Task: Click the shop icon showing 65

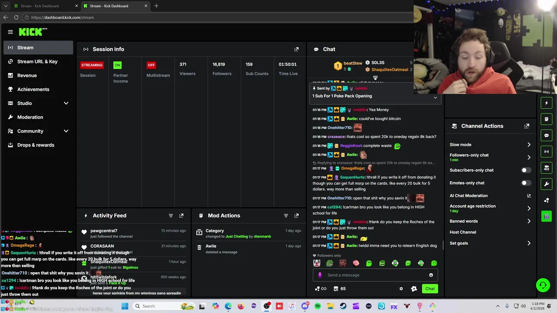Action: pos(339,289)
